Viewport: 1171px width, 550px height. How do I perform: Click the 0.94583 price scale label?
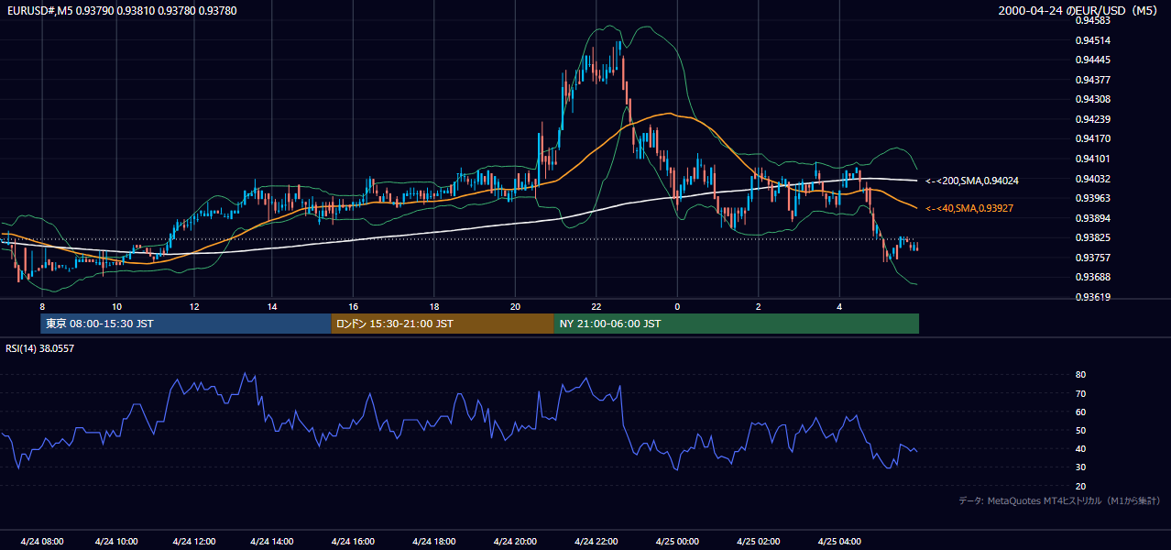tap(1093, 20)
